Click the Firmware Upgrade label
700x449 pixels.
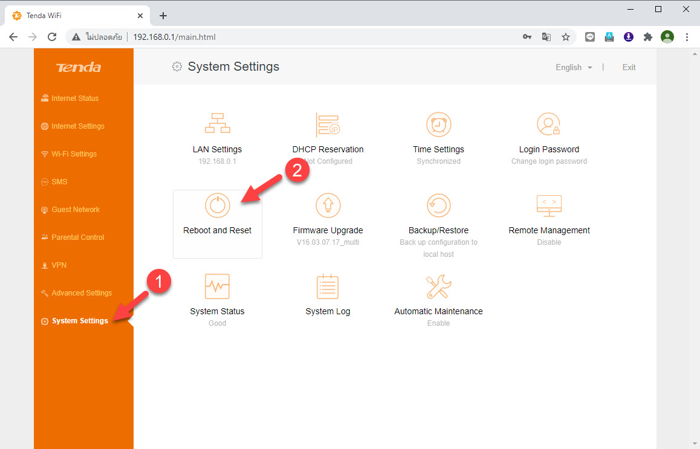[x=328, y=230]
